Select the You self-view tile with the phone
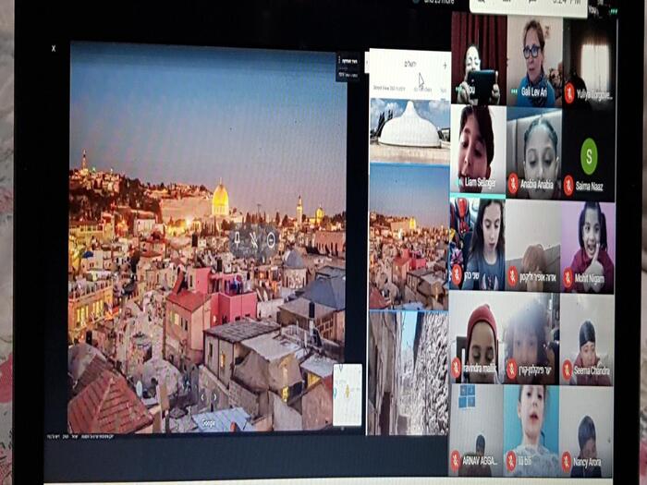The width and height of the screenshot is (647, 485). (x=479, y=57)
